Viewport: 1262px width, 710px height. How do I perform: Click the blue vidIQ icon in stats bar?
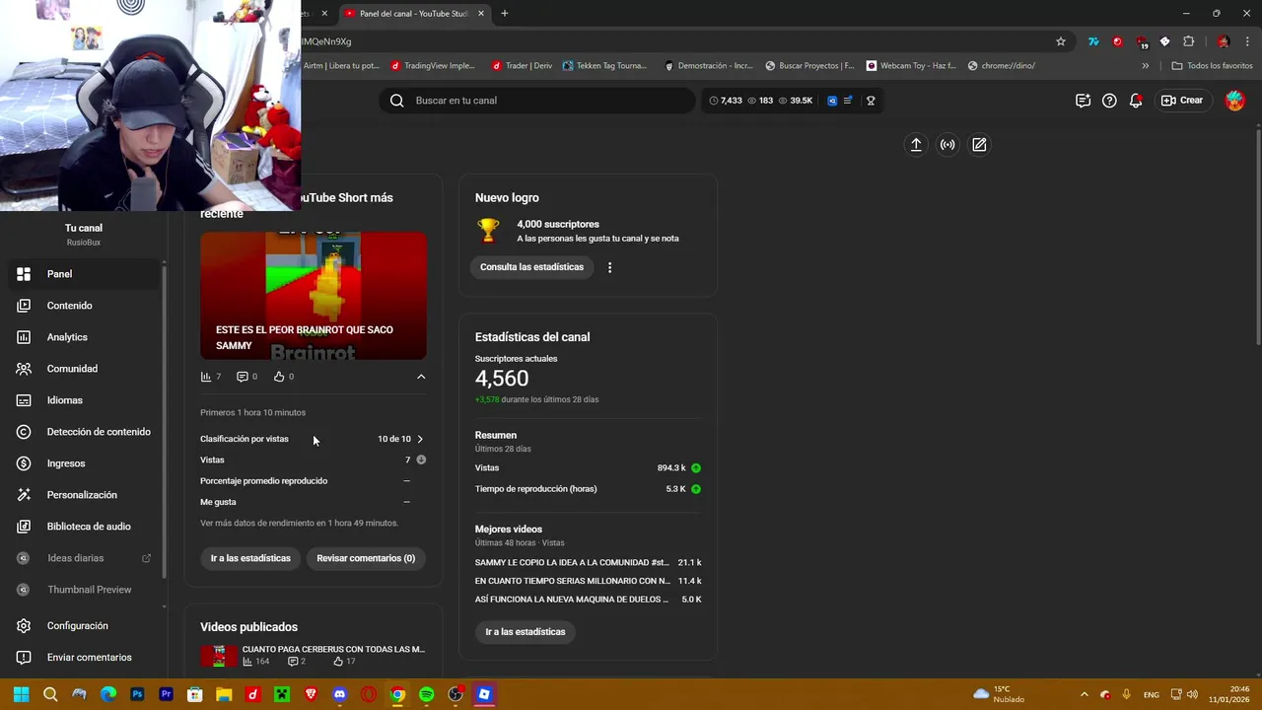(832, 101)
